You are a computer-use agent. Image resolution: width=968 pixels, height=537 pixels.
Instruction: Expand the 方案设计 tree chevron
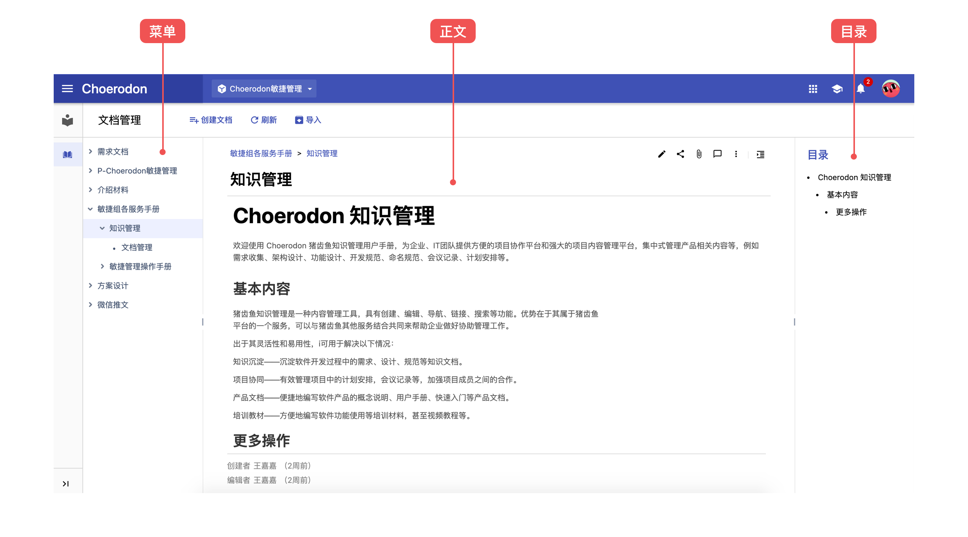click(x=90, y=286)
